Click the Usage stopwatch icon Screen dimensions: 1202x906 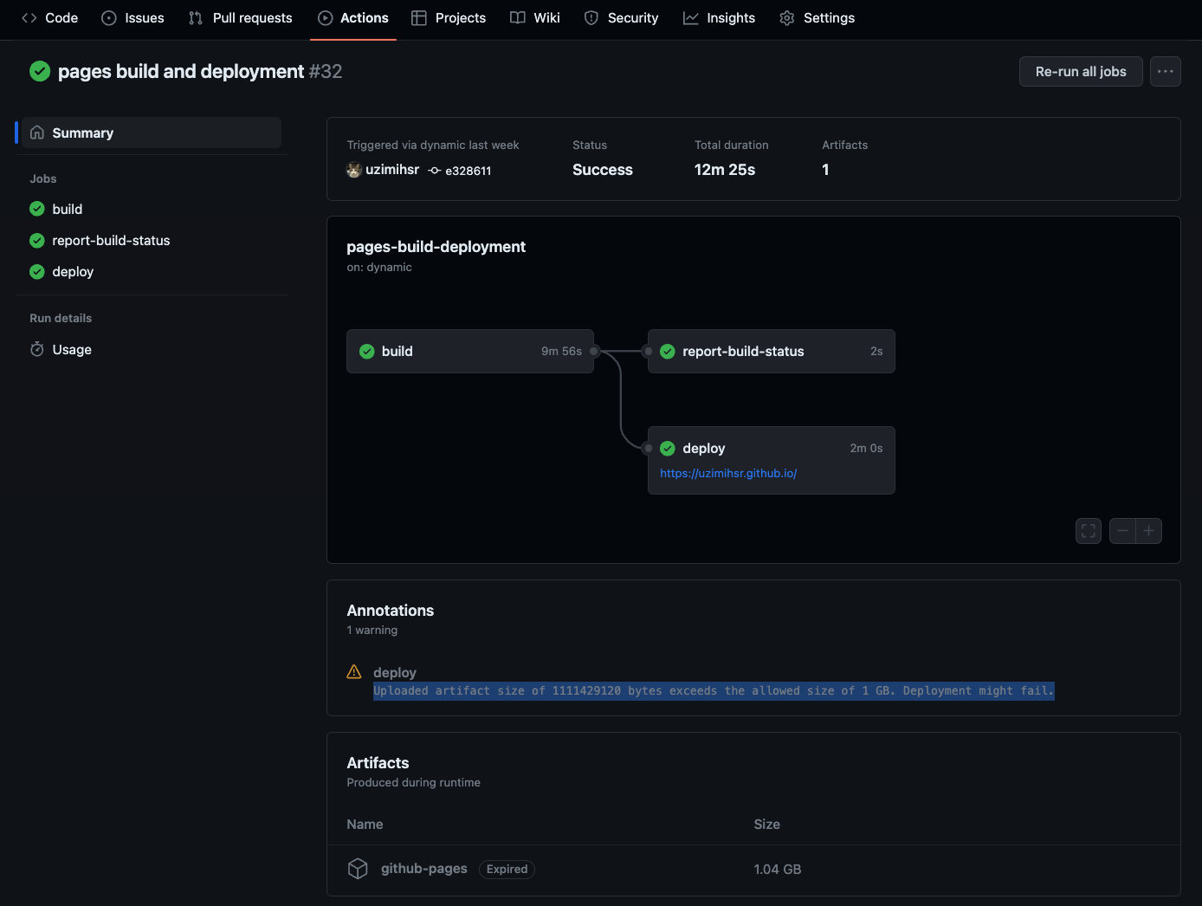click(37, 349)
